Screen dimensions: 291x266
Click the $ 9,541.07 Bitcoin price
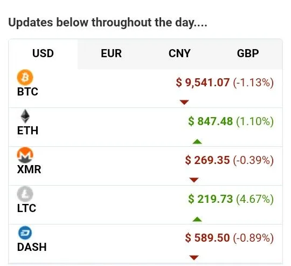[203, 83]
